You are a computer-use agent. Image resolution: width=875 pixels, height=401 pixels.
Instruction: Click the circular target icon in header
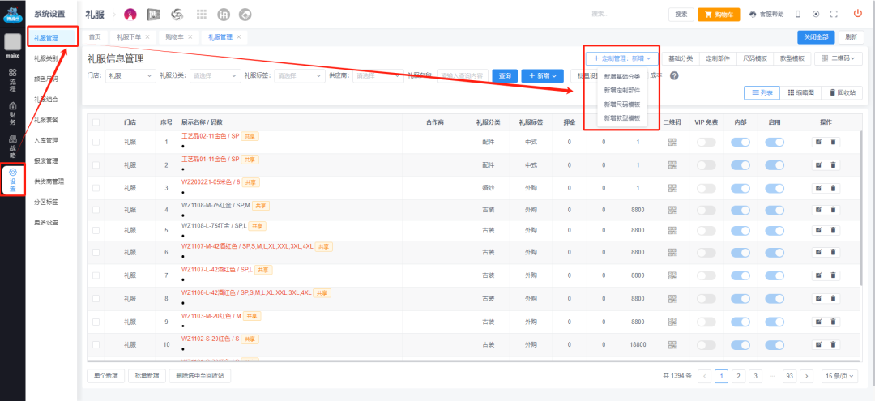click(x=816, y=15)
